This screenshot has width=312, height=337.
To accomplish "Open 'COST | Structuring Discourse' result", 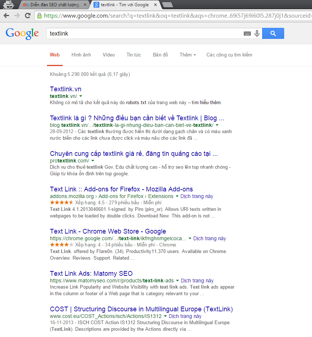I will (142, 309).
